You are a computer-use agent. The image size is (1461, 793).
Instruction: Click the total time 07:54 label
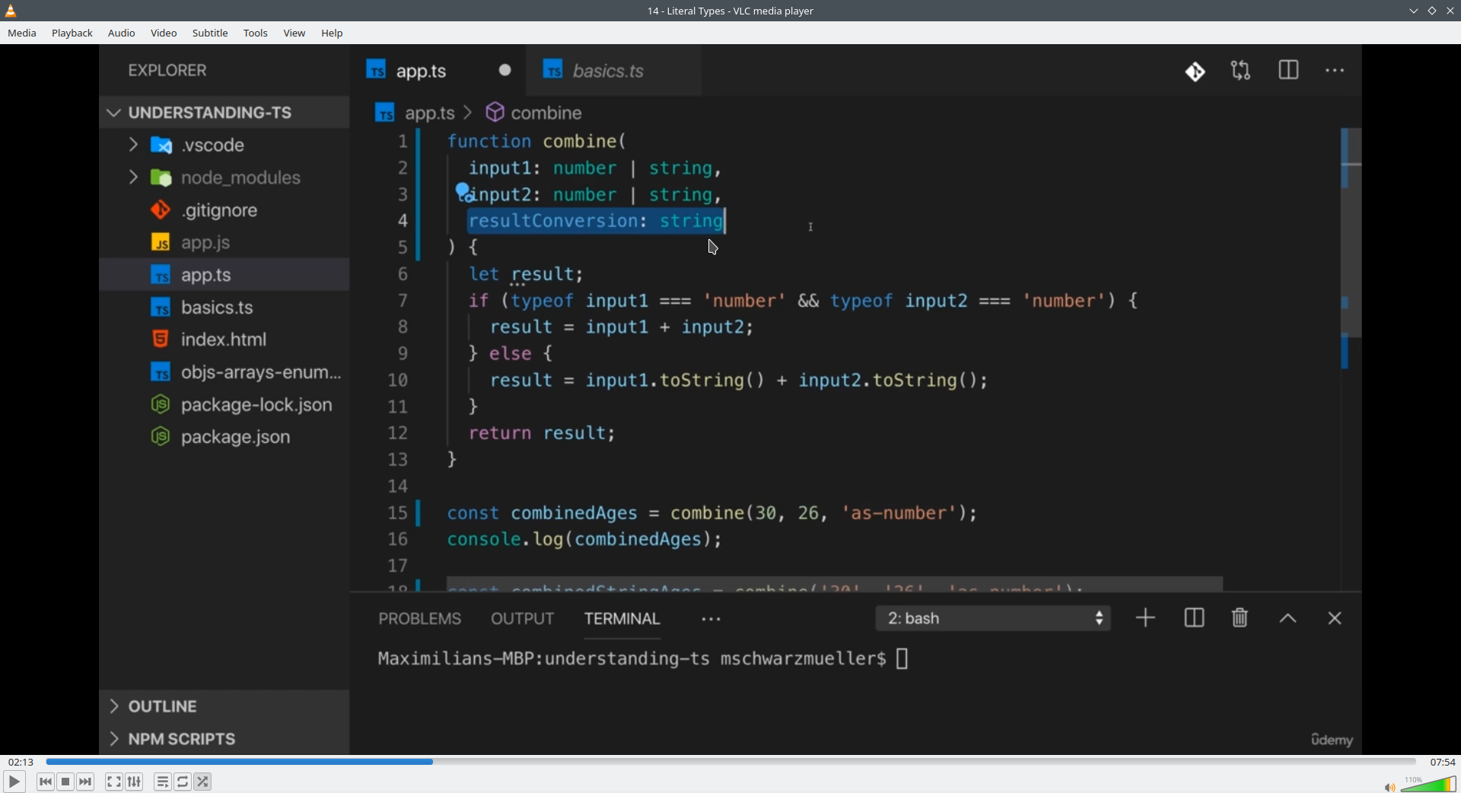[x=1443, y=762]
